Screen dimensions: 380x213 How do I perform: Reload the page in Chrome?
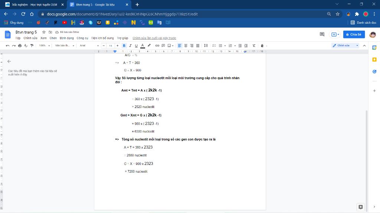[23, 14]
